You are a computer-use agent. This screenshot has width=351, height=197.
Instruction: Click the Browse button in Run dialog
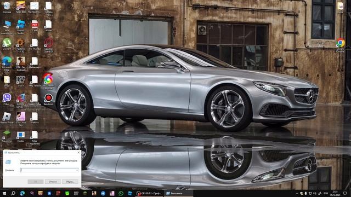70,182
